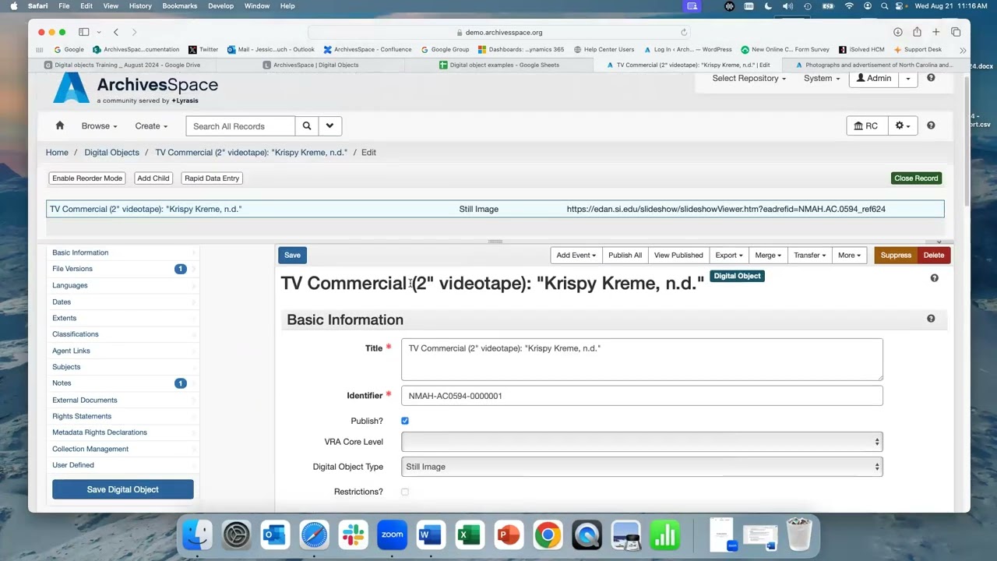Jump to File Versions in the sidebar

pos(72,269)
